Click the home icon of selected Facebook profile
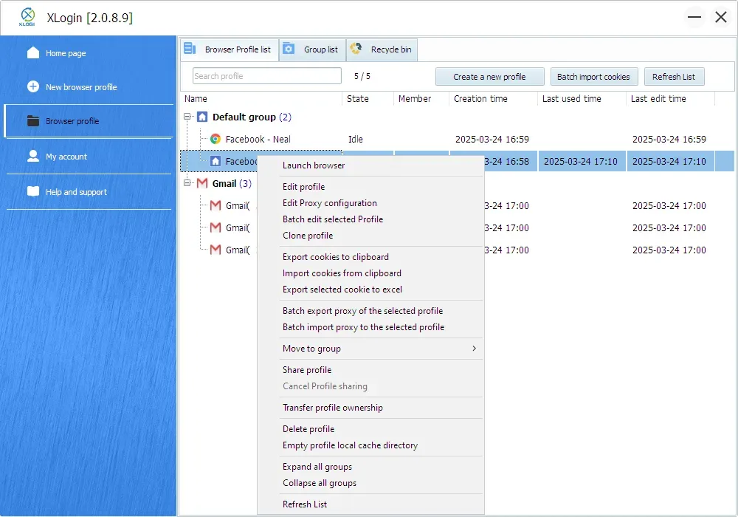The height and width of the screenshot is (517, 738). pos(215,161)
